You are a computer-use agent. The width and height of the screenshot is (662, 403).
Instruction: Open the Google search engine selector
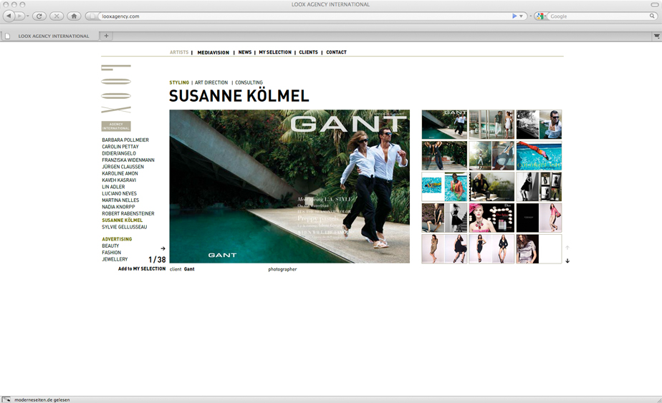click(541, 16)
